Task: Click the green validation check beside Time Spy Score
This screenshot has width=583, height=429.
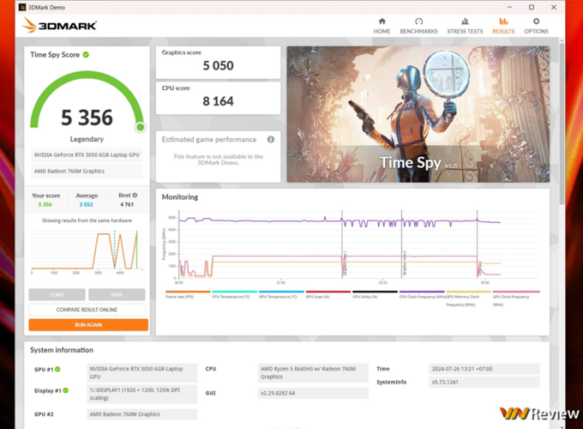Action: [86, 55]
